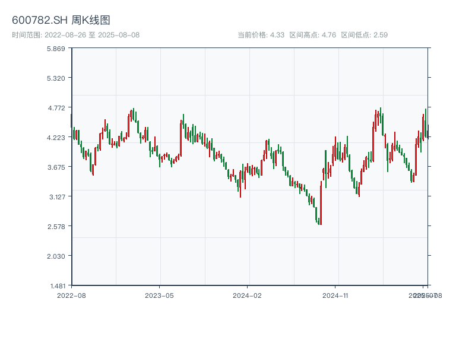Click the 2023-05 date axis label
The width and height of the screenshot is (475, 356).
tap(159, 295)
